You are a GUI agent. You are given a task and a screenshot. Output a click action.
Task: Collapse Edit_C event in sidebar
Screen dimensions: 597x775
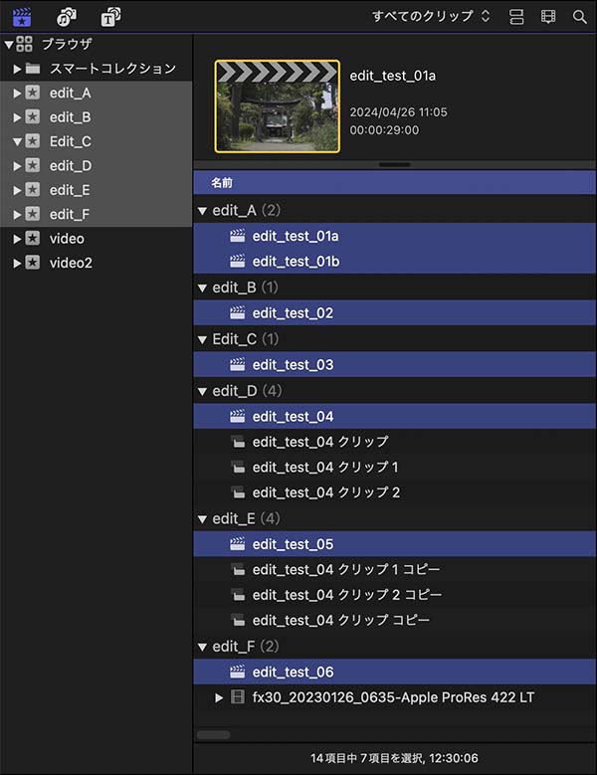click(x=17, y=142)
